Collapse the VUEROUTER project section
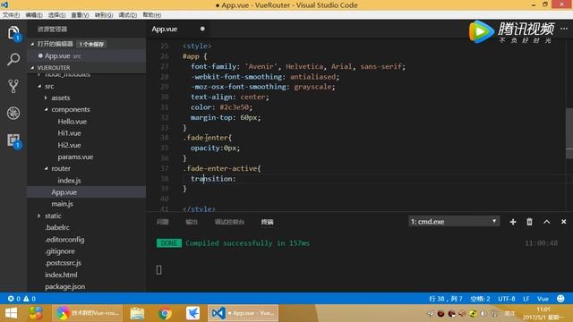Image resolution: width=573 pixels, height=322 pixels. point(32,68)
